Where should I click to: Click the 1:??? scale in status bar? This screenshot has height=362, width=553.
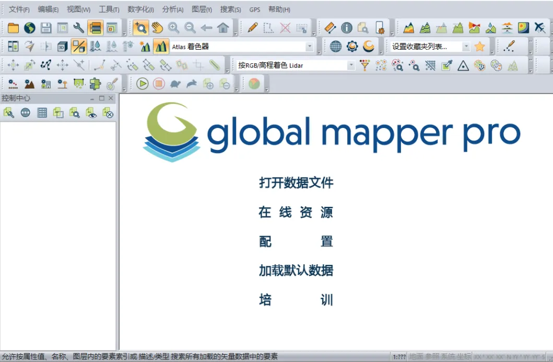tap(399, 357)
